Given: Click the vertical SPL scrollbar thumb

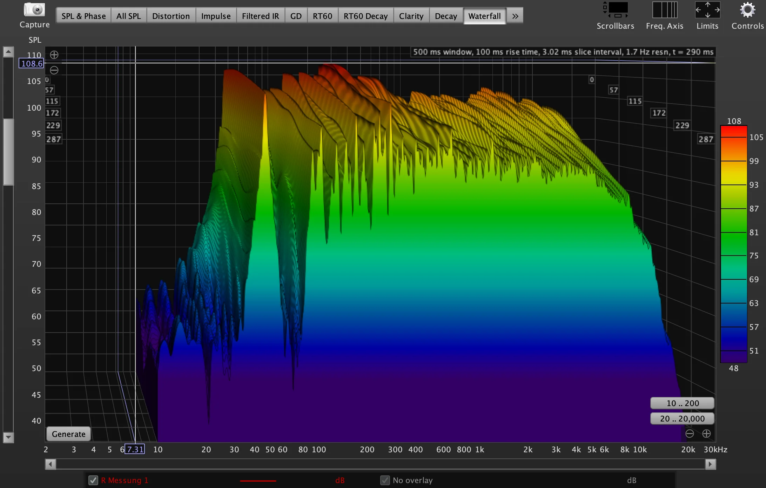Looking at the screenshot, I should coord(8,152).
